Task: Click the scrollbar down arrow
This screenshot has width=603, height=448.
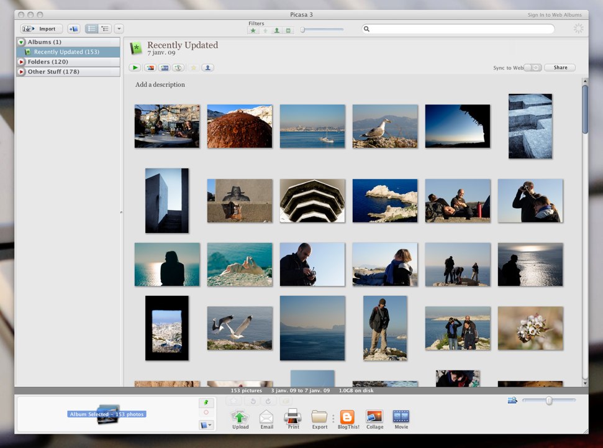Action: (x=585, y=383)
